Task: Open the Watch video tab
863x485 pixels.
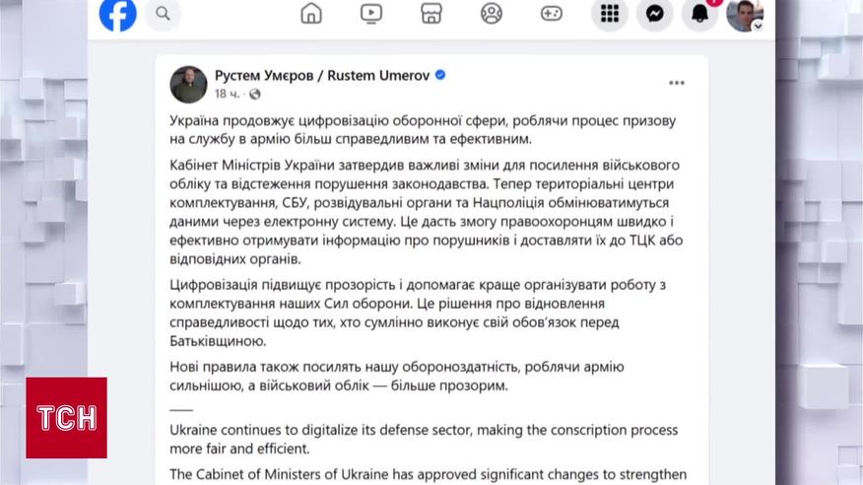Action: 371,13
